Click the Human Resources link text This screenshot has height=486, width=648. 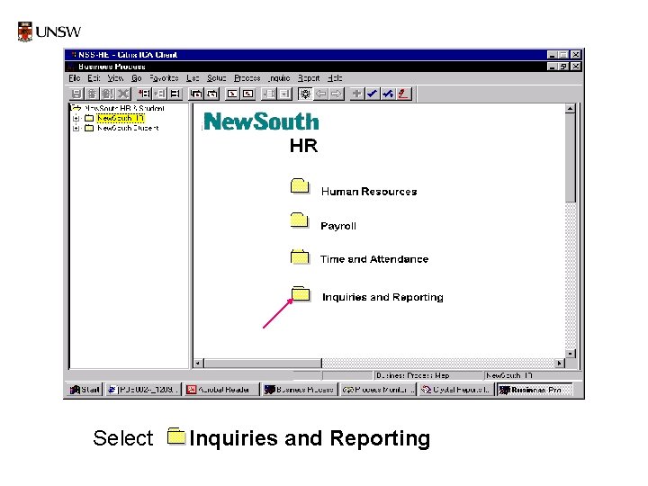[x=369, y=192]
